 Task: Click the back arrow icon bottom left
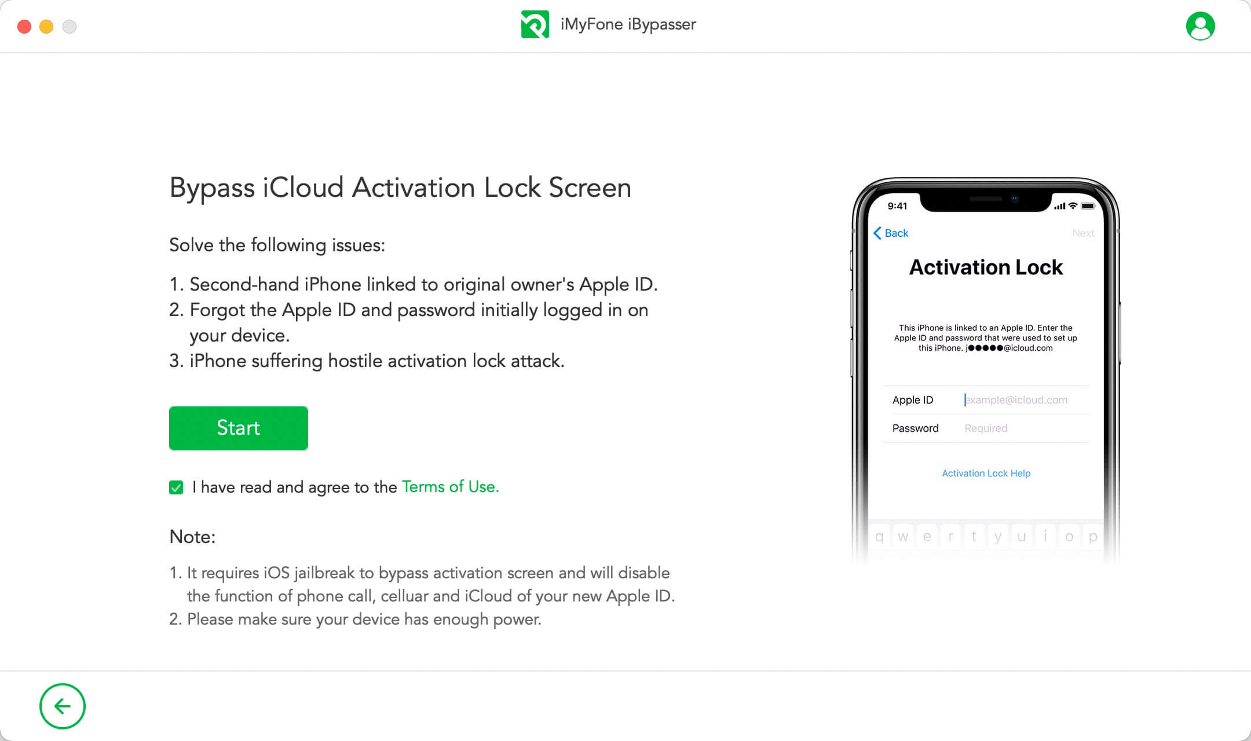(x=63, y=706)
